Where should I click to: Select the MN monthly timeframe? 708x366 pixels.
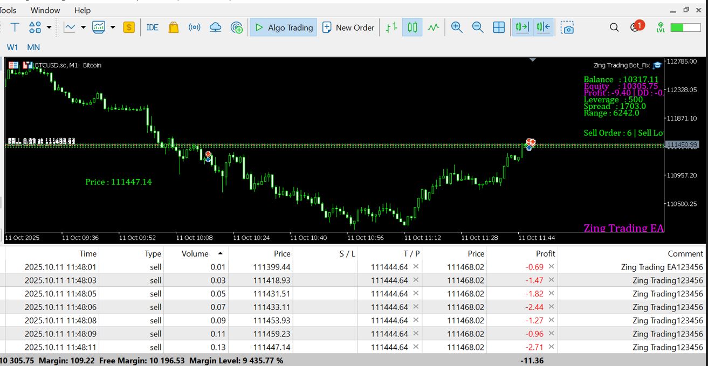click(33, 47)
